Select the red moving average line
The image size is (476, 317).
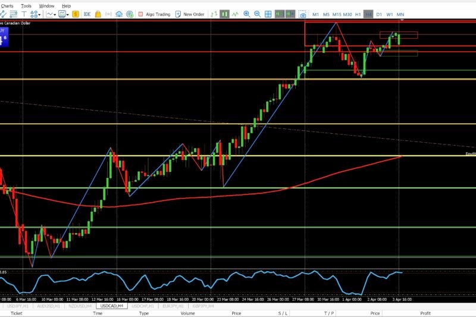point(201,197)
